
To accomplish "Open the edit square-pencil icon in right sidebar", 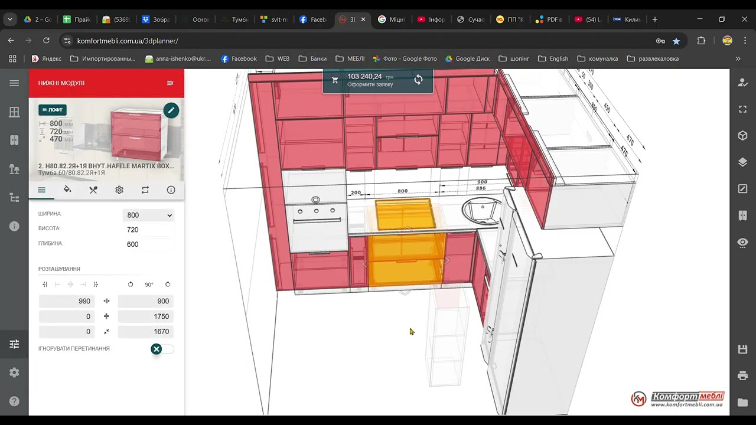I will 743,189.
